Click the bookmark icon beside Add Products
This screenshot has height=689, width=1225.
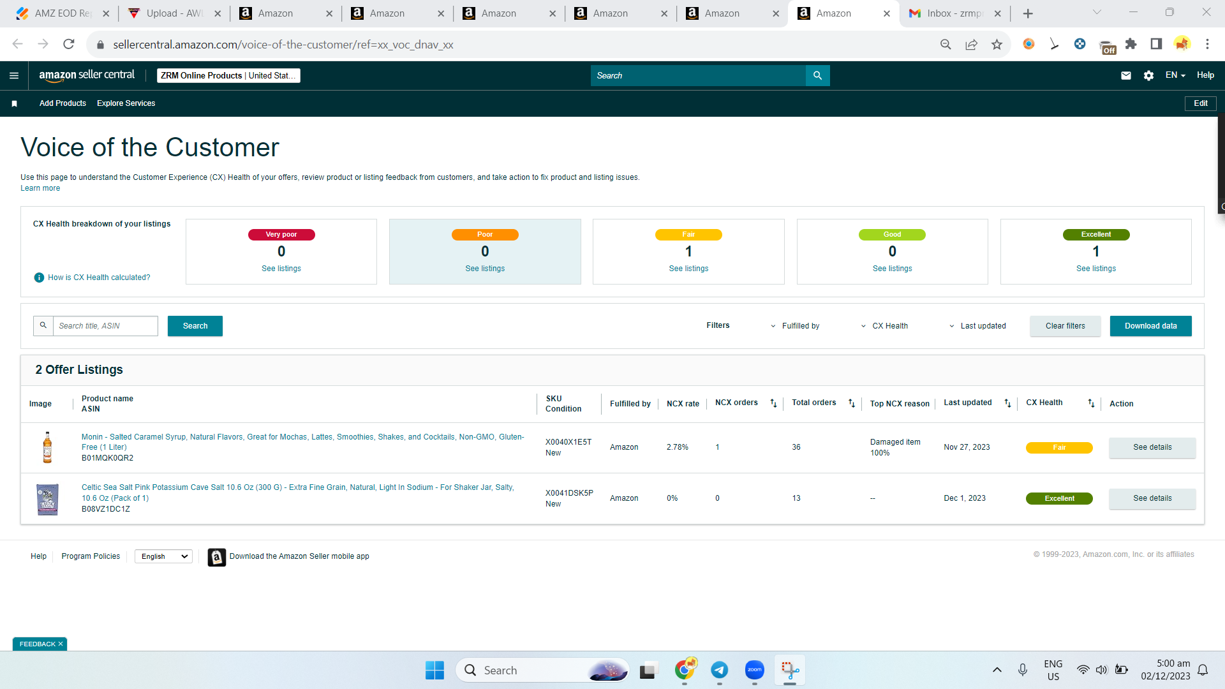(14, 103)
